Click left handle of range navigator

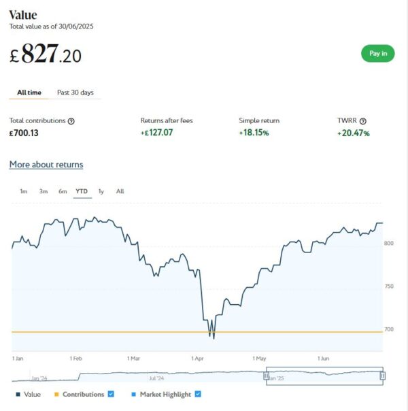[x=267, y=376]
